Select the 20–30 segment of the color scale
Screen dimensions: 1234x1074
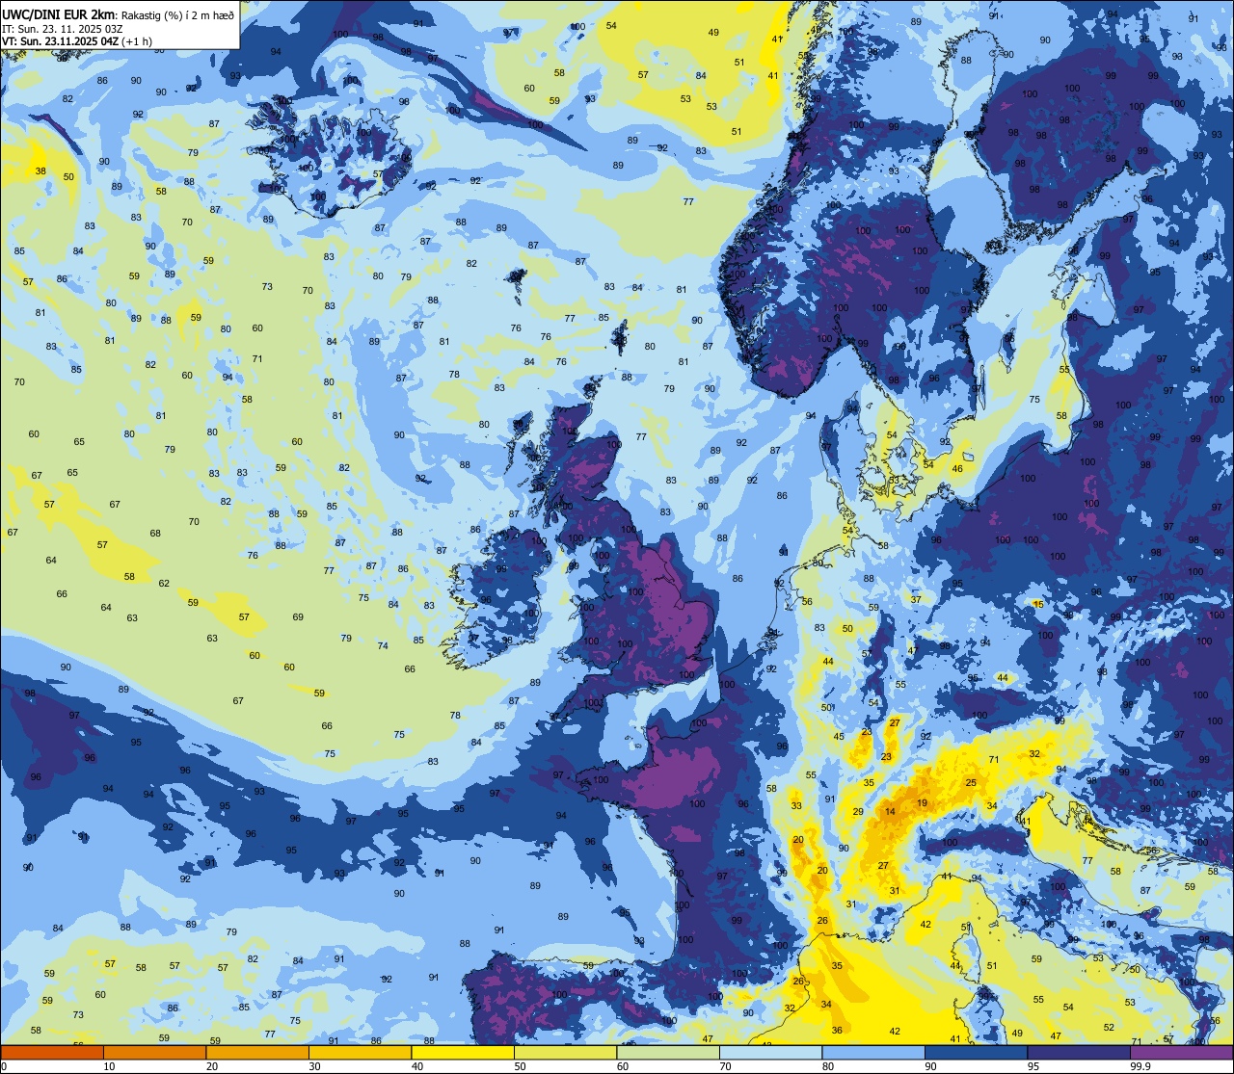(x=257, y=1053)
